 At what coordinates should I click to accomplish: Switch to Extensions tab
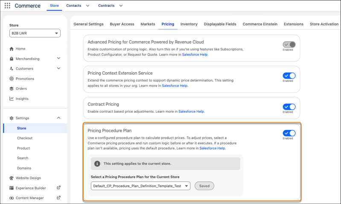(x=294, y=24)
